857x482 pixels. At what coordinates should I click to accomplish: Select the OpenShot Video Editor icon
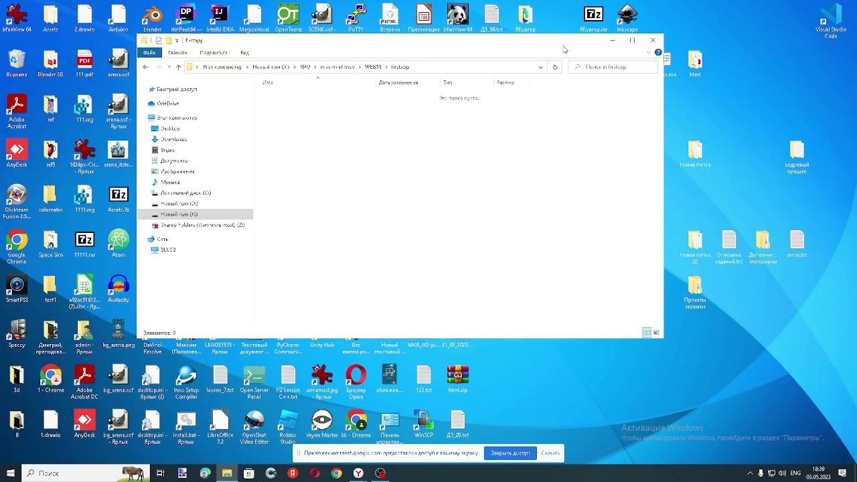click(254, 427)
